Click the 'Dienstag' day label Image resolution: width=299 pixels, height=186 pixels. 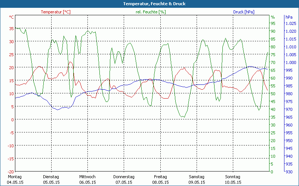tap(51, 177)
